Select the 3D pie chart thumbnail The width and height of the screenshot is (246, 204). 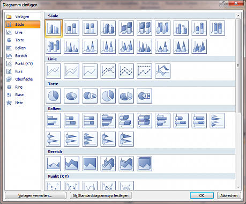[72, 96]
